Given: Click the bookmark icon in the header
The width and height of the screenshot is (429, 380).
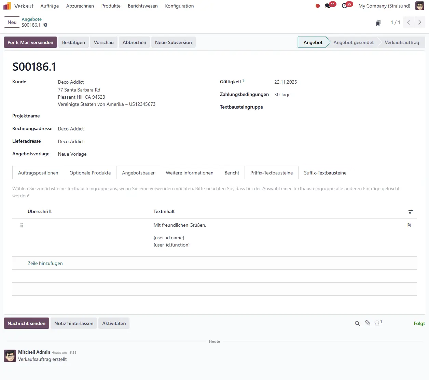Looking at the screenshot, I should pos(378,23).
